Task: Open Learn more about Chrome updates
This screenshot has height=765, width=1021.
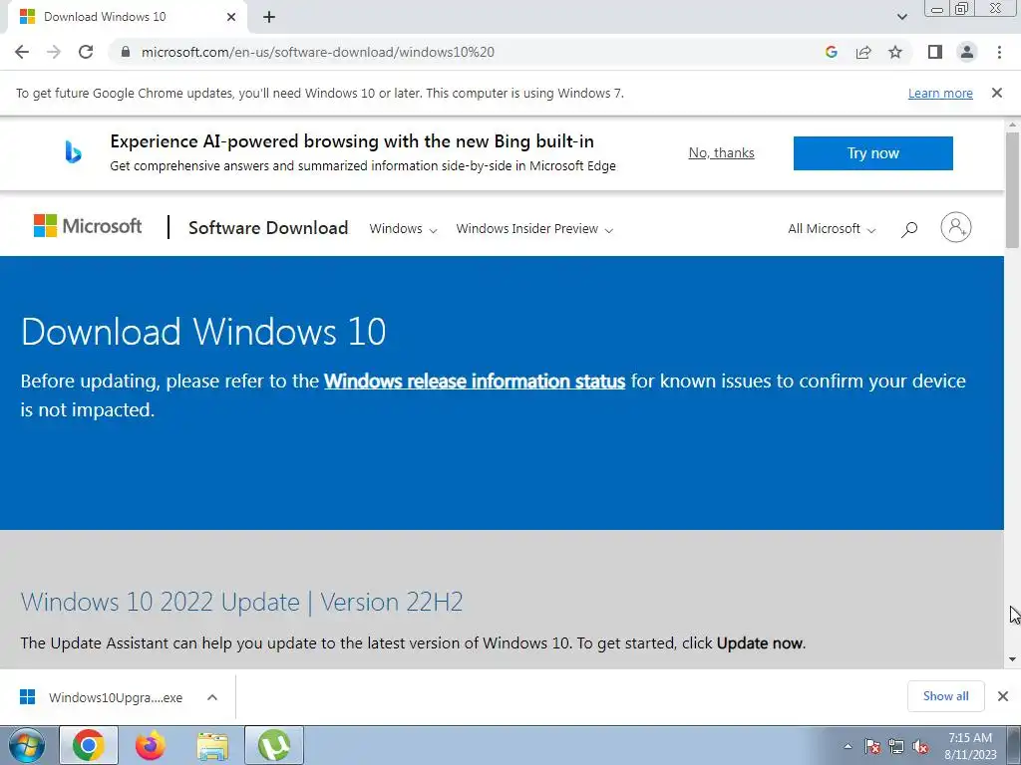Action: click(x=940, y=93)
